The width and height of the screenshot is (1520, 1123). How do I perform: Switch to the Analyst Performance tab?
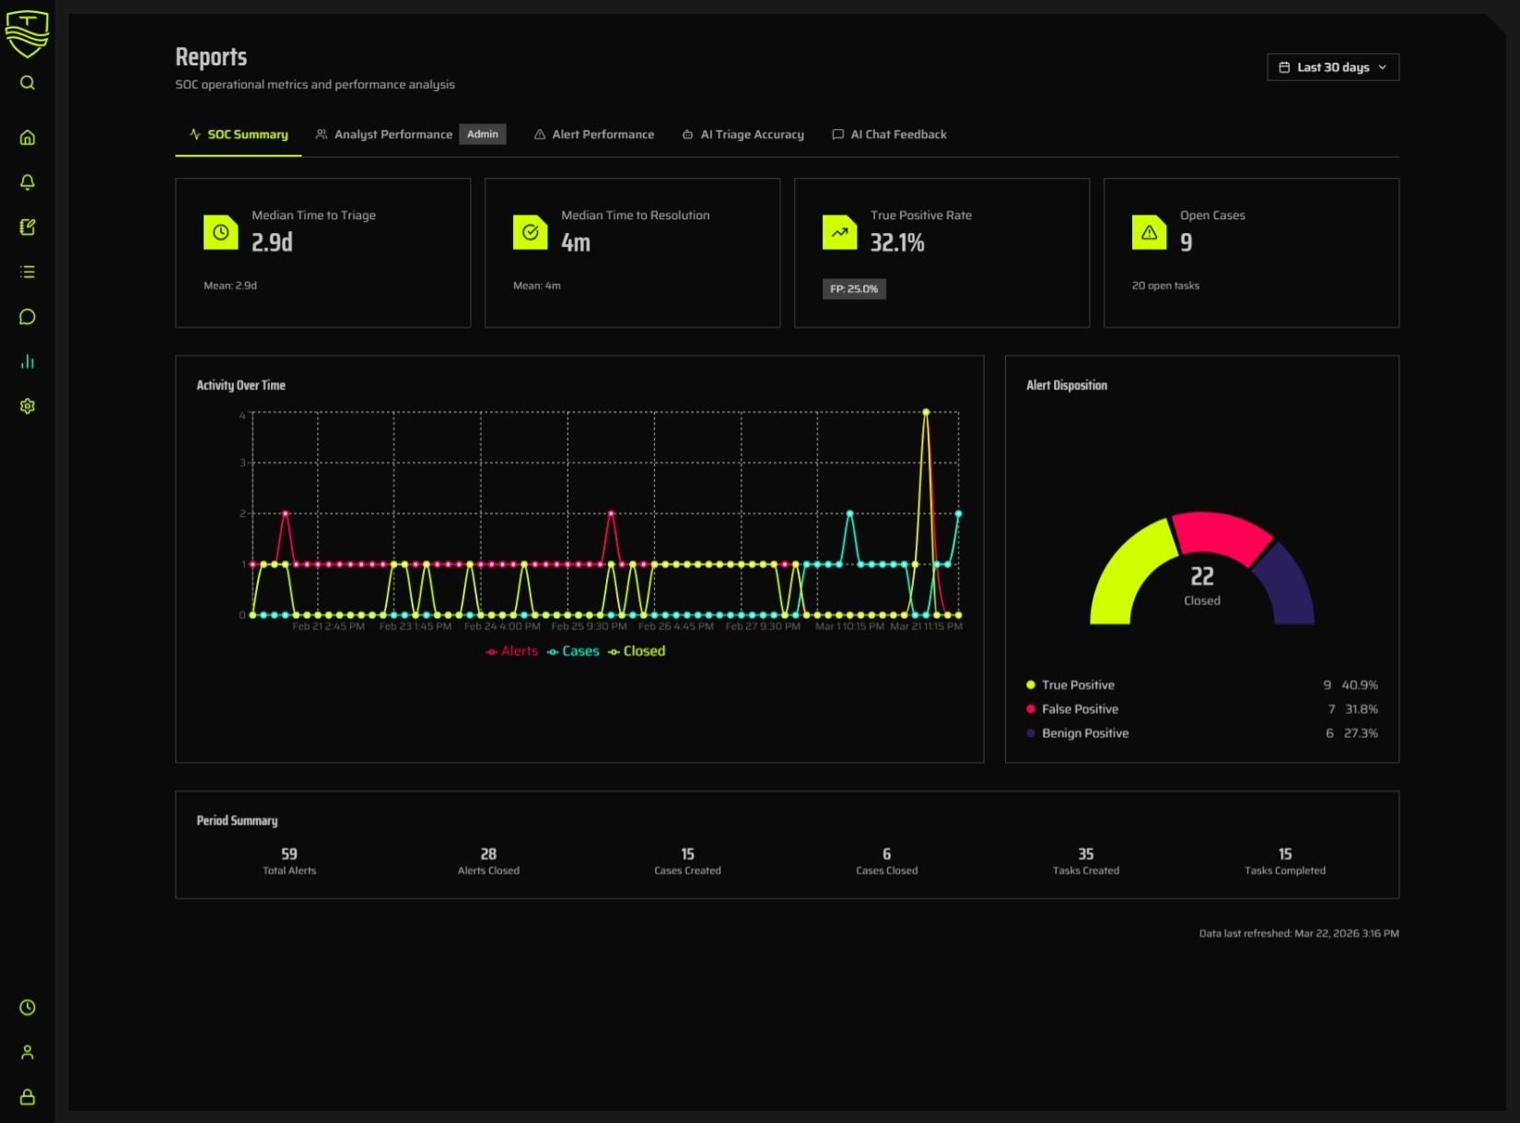392,135
